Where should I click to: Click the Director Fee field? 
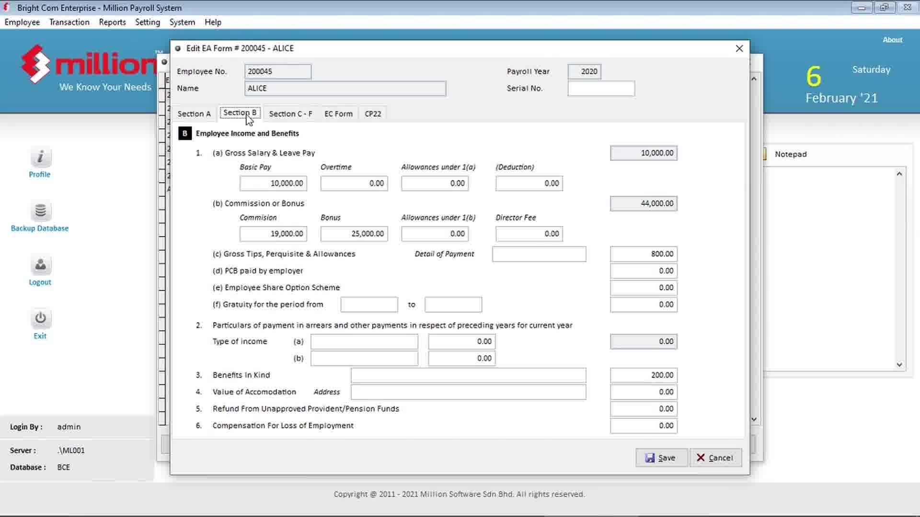pos(529,234)
